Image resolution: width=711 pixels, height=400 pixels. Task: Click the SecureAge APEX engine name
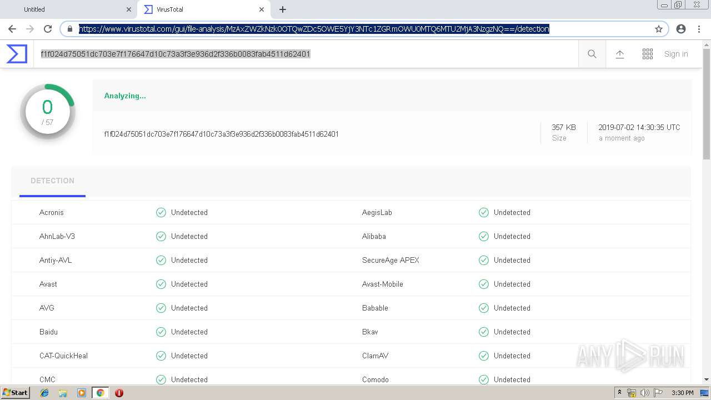(390, 260)
